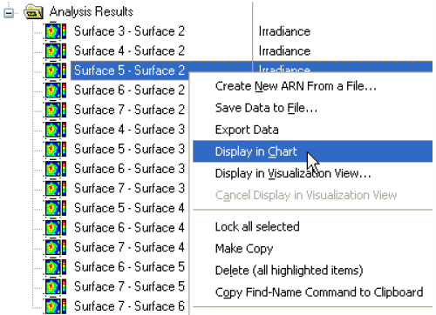This screenshot has height=315, width=436.
Task: Click the Analysis Results folder icon
Action: pyautogui.click(x=34, y=12)
